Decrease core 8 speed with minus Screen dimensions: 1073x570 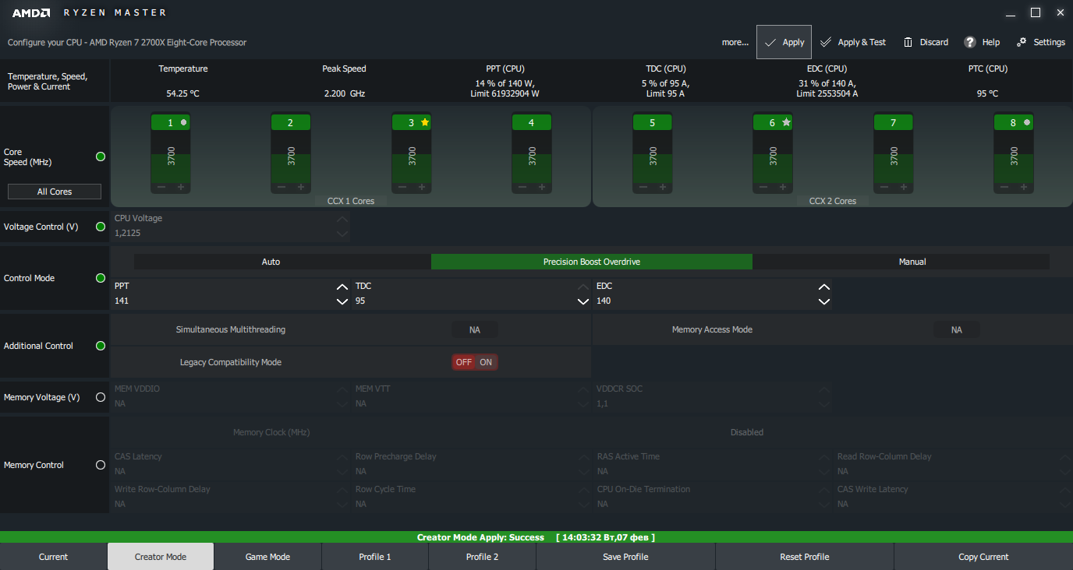point(1004,187)
